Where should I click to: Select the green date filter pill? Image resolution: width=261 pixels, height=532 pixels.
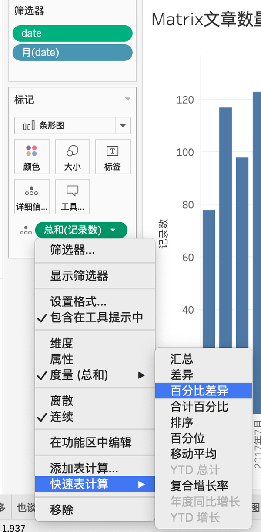click(72, 33)
